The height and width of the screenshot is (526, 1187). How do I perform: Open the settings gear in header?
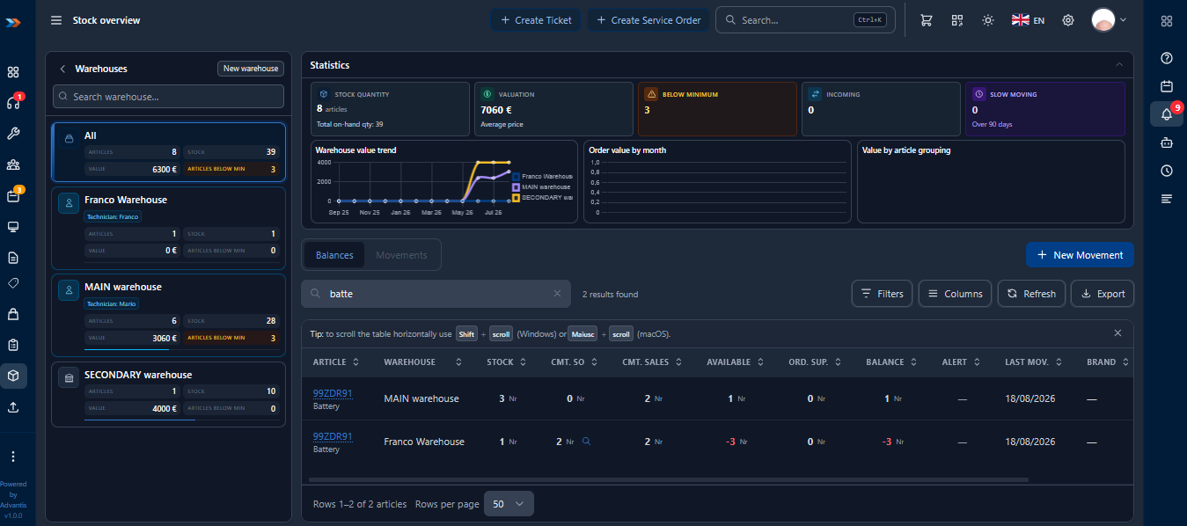(x=1068, y=20)
